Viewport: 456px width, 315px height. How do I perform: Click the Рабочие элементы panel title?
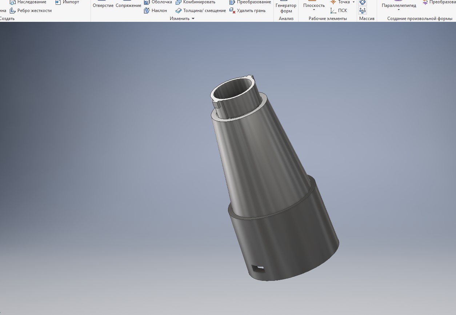(328, 19)
